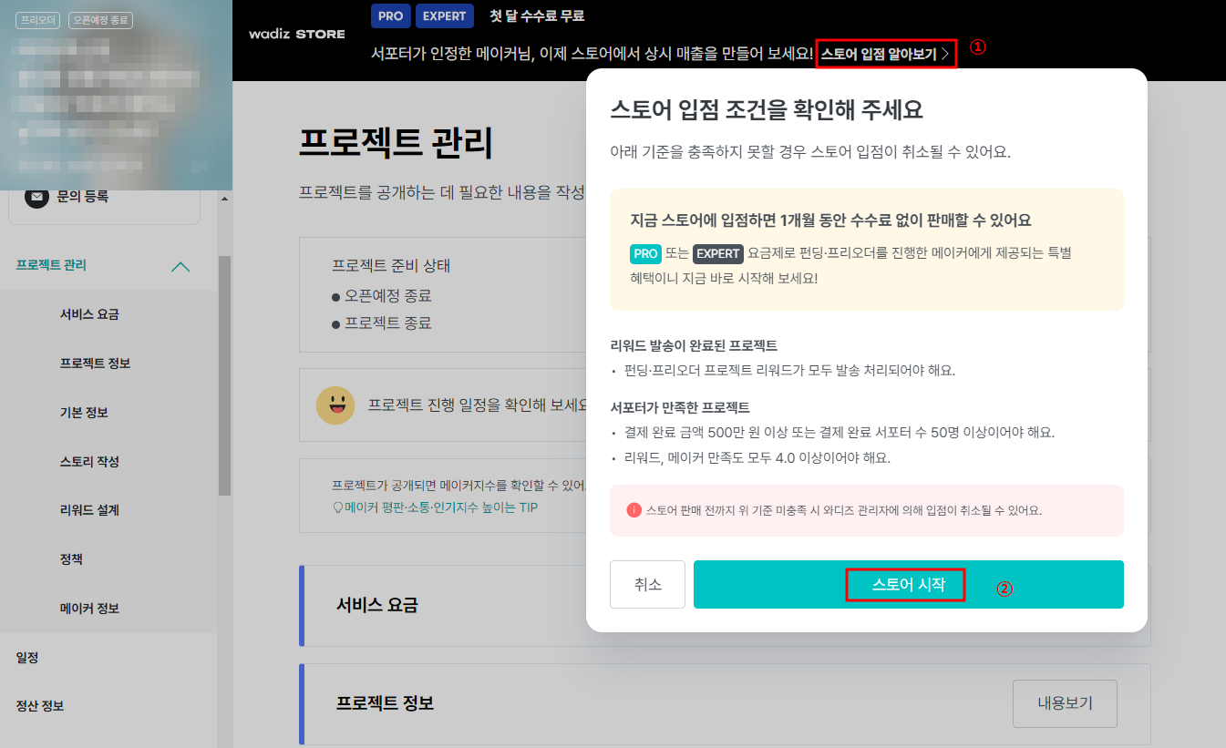1226x748 pixels.
Task: Click the smiley face emoji icon
Action: point(335,405)
